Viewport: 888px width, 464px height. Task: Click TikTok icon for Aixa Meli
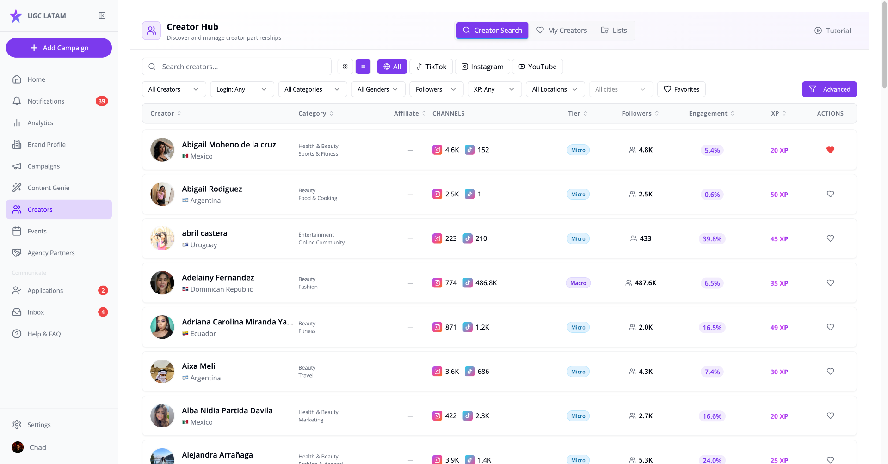(x=469, y=372)
